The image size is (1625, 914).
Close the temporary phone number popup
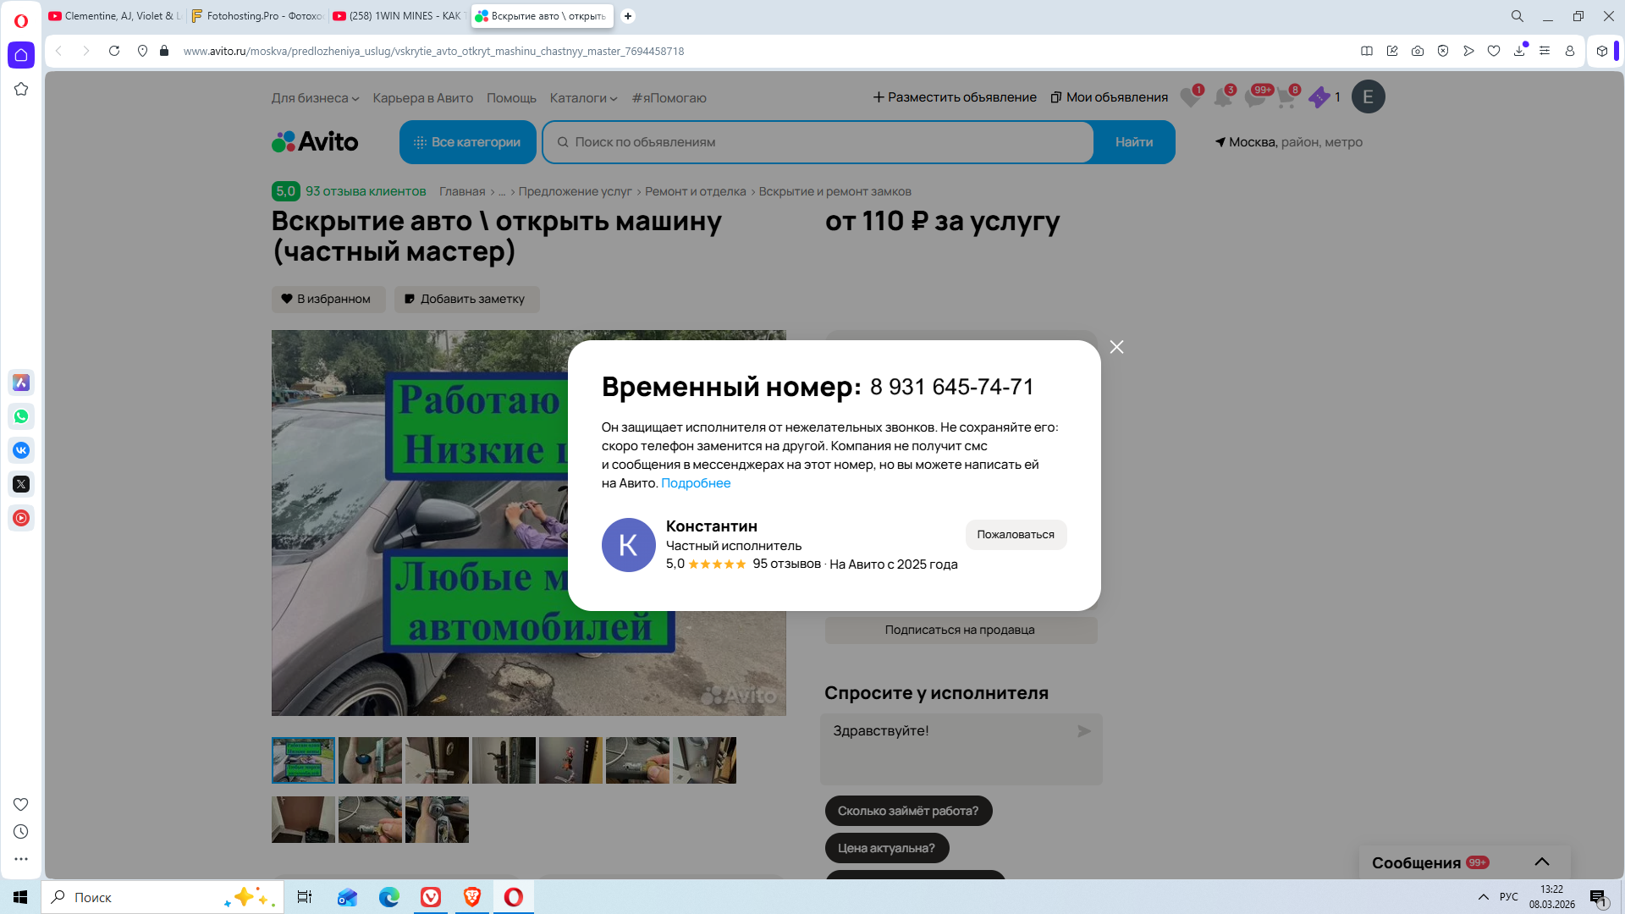[x=1116, y=347]
